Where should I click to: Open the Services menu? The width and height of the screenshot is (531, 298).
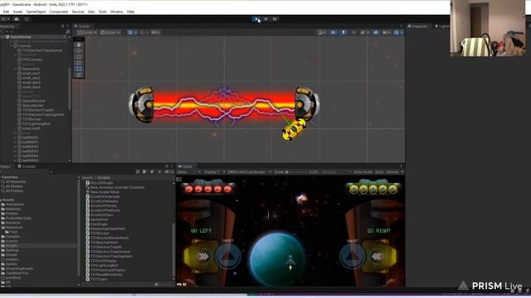pos(78,12)
